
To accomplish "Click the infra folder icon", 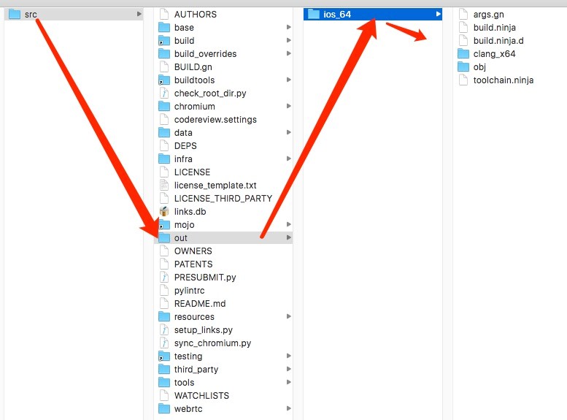I will tap(164, 159).
